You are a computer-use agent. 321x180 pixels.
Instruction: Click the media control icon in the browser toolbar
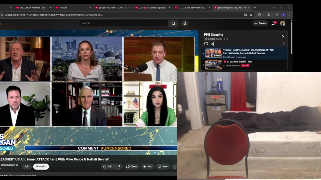tap(277, 15)
